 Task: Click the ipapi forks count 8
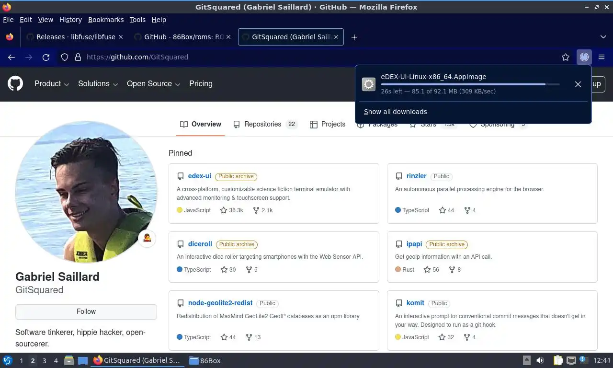(455, 270)
